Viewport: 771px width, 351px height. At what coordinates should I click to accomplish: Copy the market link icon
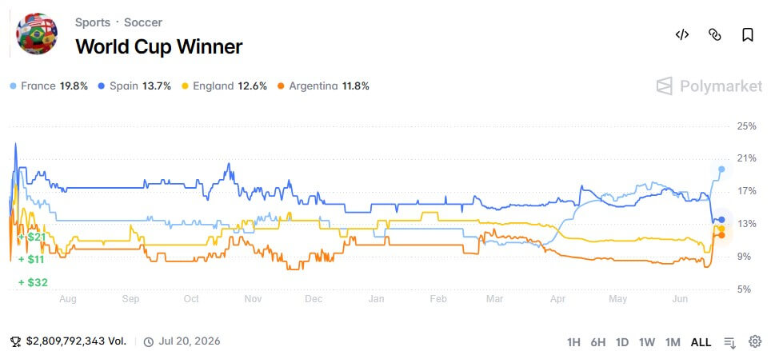point(714,34)
